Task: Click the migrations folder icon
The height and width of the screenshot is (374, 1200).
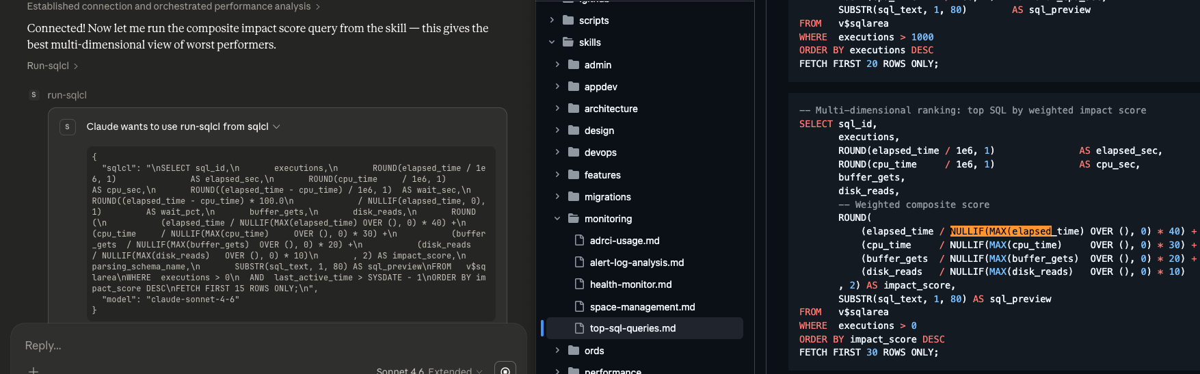Action: (574, 197)
